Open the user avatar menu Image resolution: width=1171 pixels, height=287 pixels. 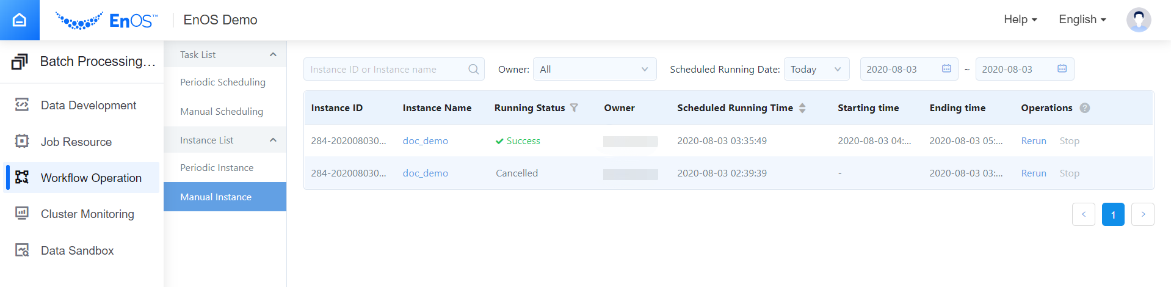click(x=1139, y=20)
